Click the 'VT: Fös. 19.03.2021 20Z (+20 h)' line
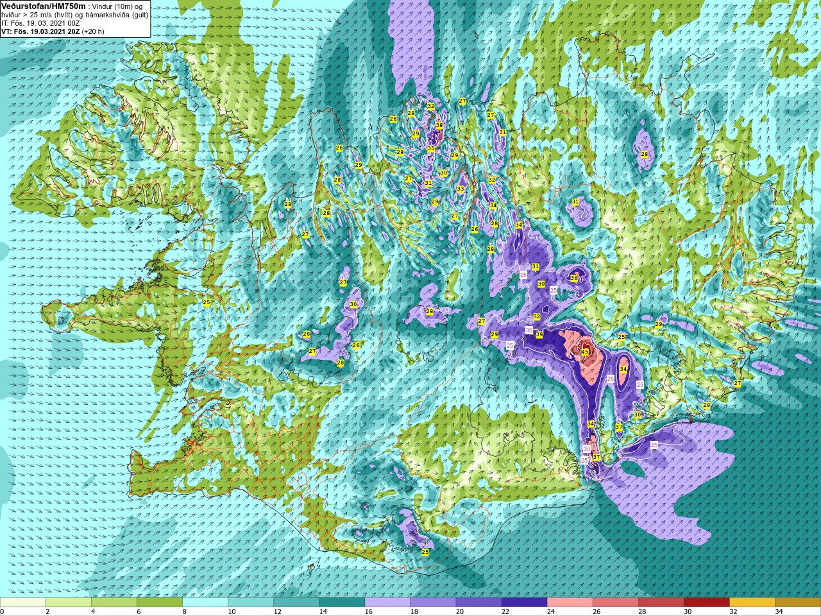 tap(53, 31)
